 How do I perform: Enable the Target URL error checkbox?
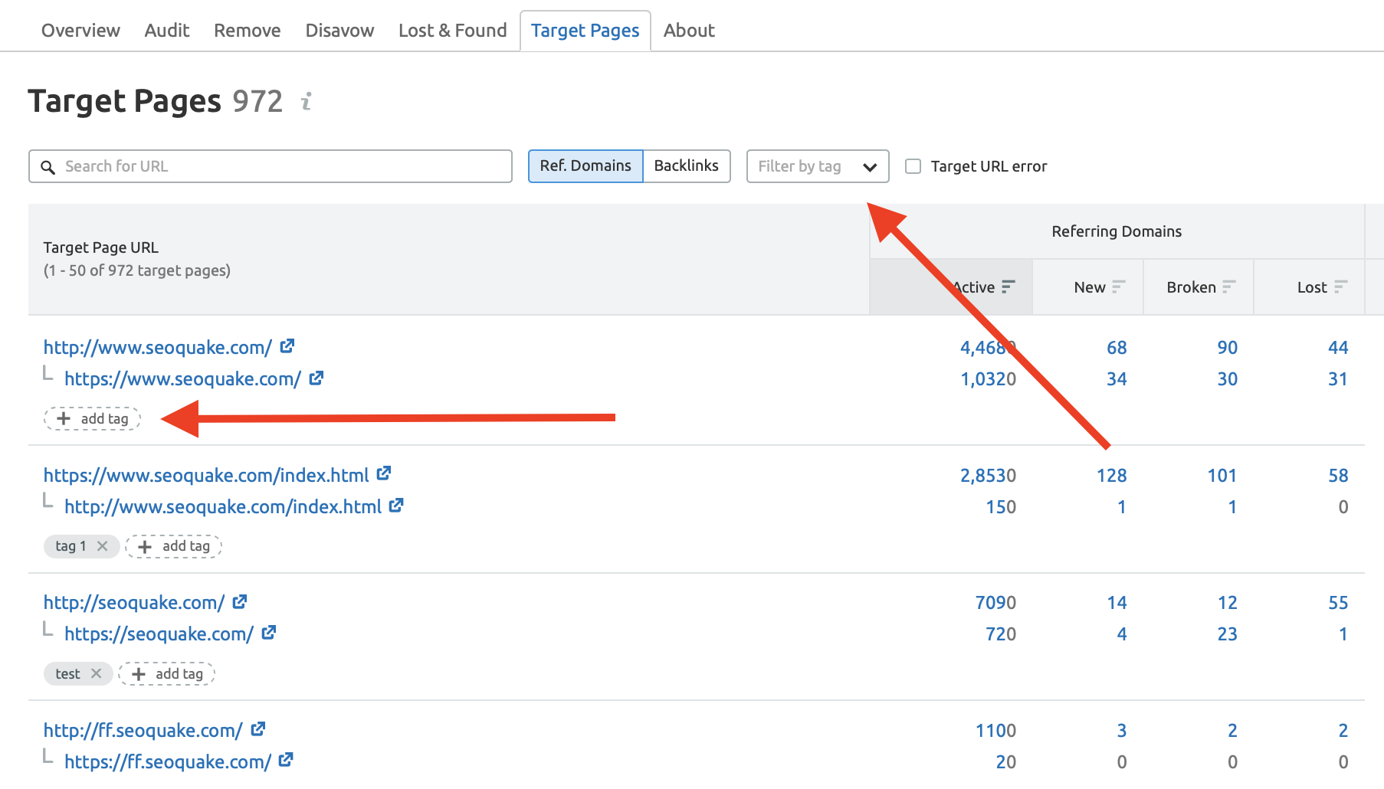913,166
